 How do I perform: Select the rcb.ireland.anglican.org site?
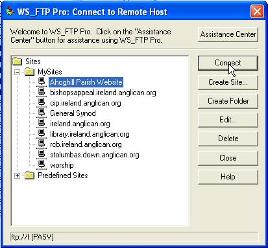(x=86, y=144)
